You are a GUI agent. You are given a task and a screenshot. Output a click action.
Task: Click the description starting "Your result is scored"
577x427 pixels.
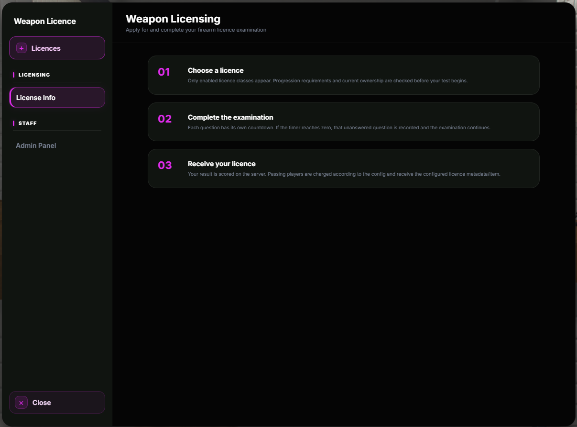click(344, 174)
